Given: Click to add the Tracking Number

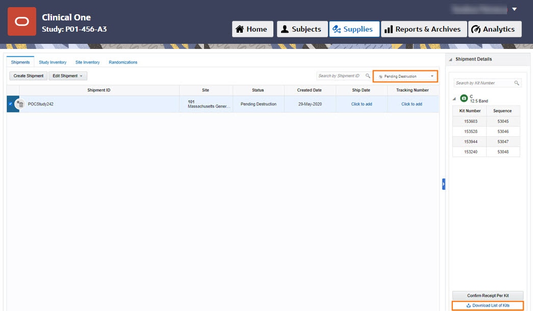Looking at the screenshot, I should pos(412,104).
